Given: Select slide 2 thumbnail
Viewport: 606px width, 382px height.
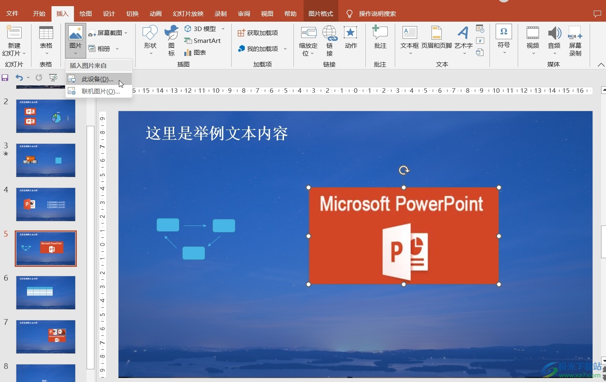Looking at the screenshot, I should tap(46, 116).
